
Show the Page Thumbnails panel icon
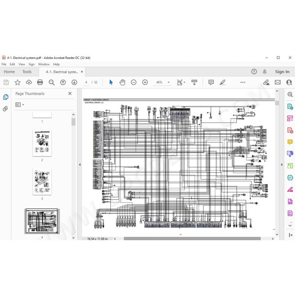(x=5, y=97)
